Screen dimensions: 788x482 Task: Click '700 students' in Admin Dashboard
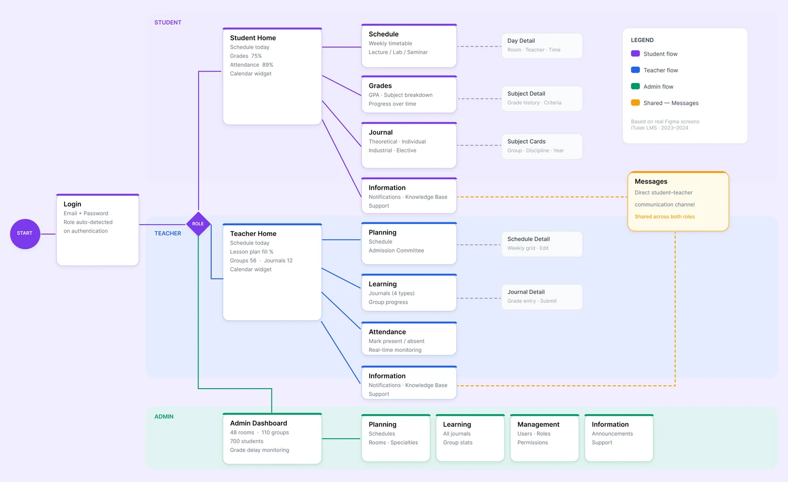[246, 442]
